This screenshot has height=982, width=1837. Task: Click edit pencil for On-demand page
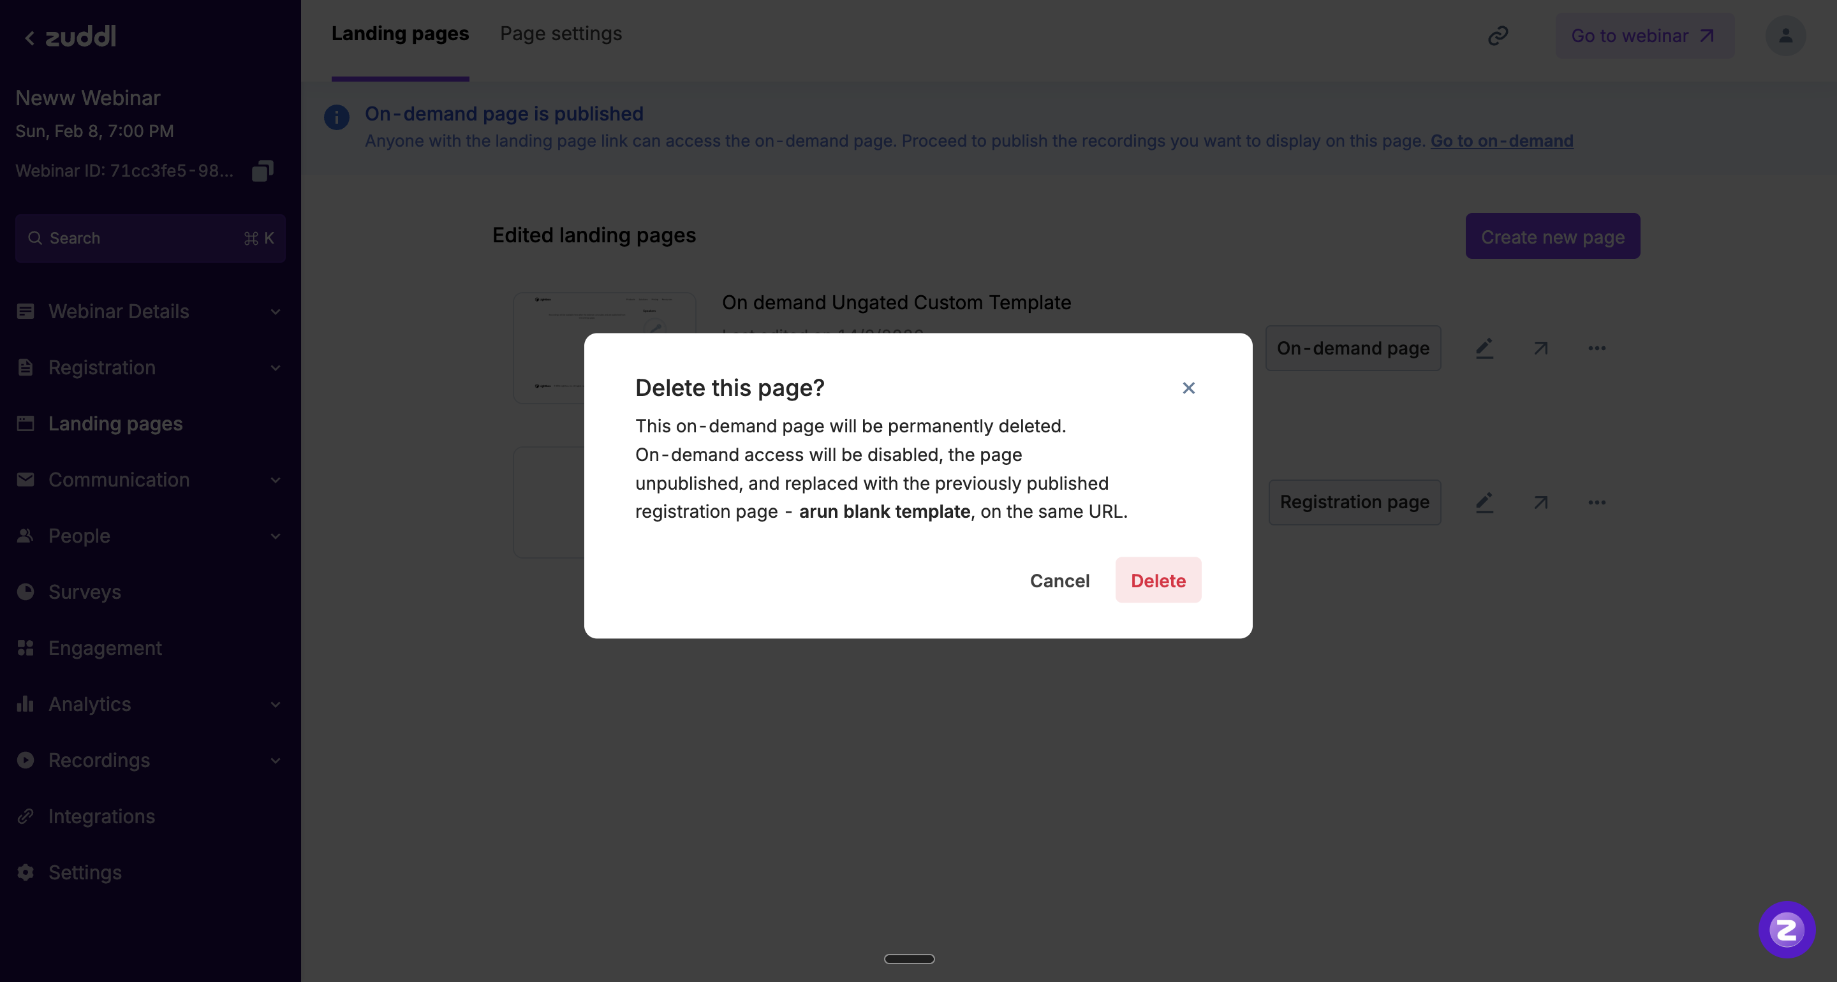[x=1484, y=348]
